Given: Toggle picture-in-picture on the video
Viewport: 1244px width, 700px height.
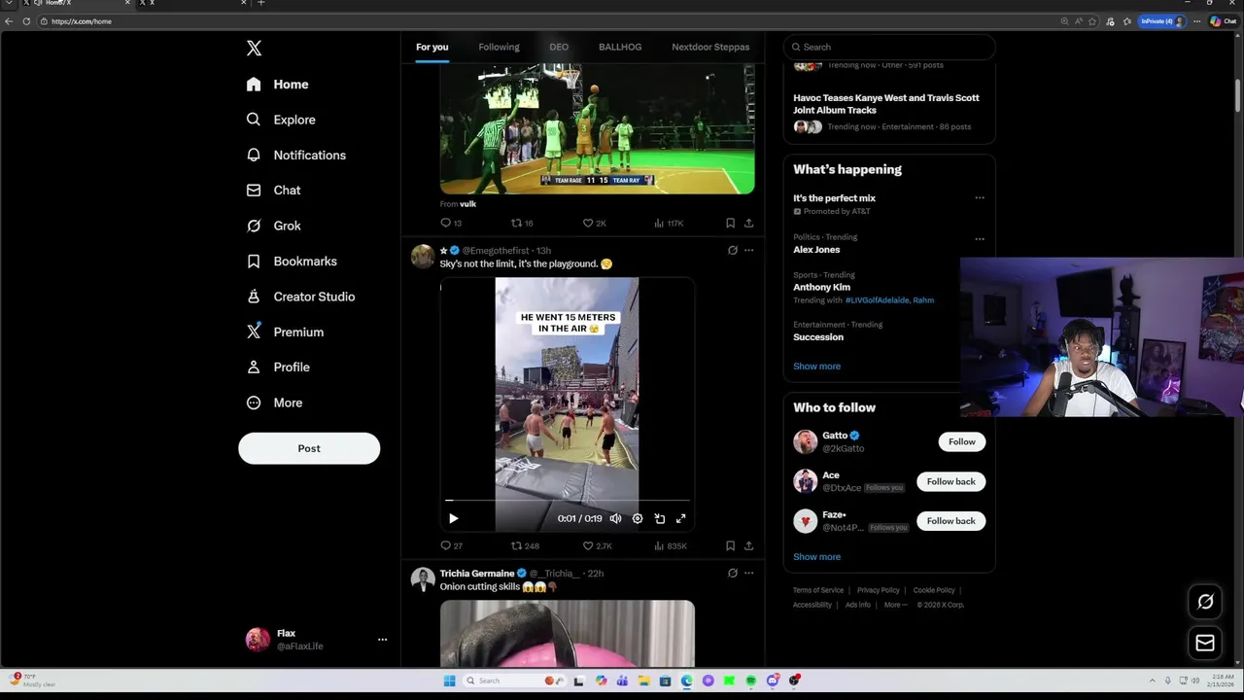Looking at the screenshot, I should (659, 518).
